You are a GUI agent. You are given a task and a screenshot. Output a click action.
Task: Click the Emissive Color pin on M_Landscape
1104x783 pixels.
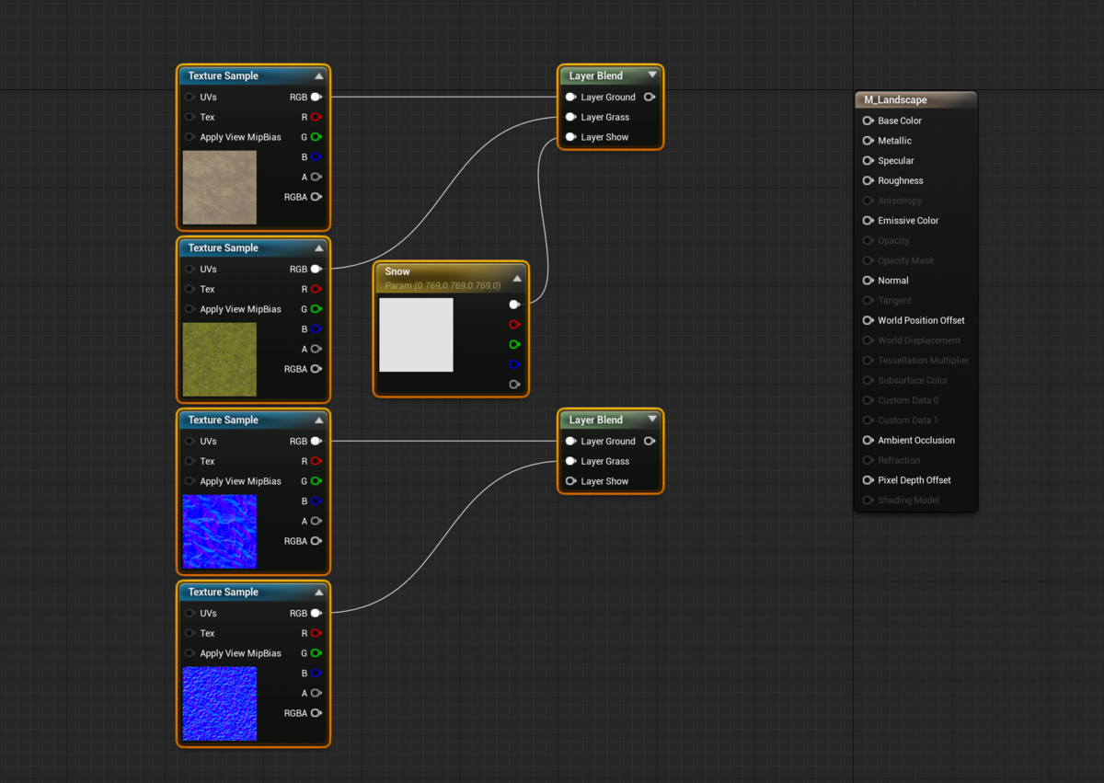coord(868,221)
